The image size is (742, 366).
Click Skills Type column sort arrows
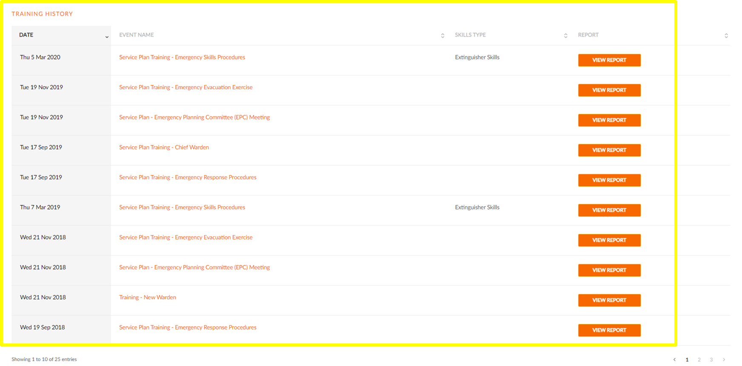click(565, 36)
